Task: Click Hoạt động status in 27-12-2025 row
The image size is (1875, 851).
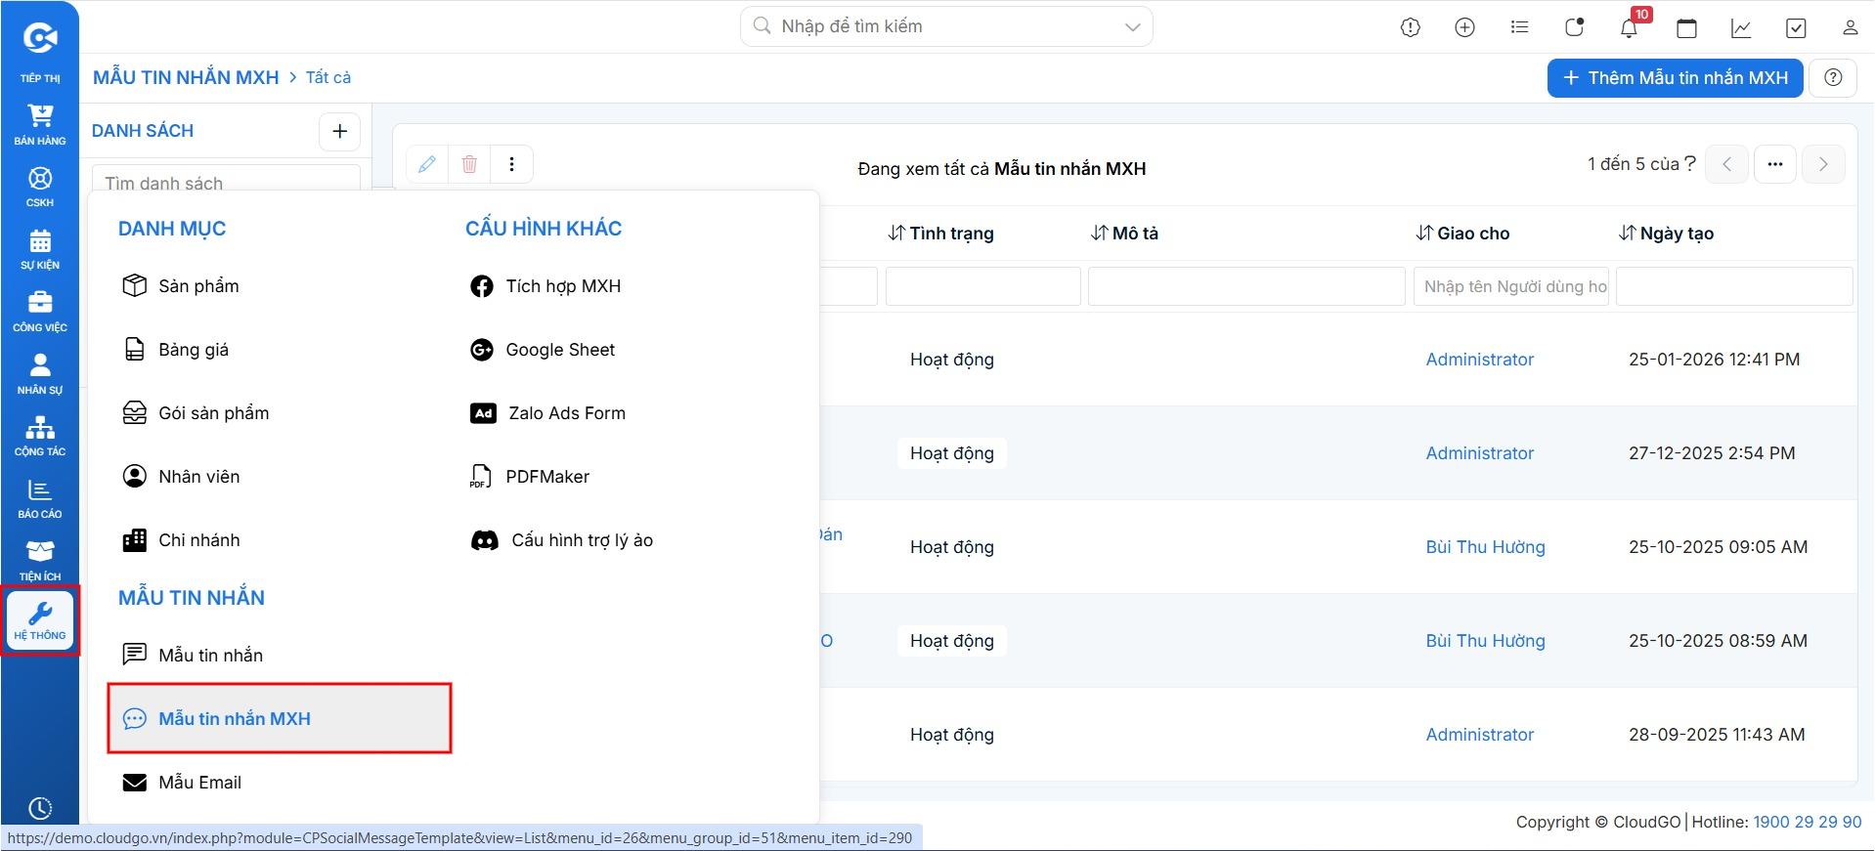Action: [x=952, y=452]
